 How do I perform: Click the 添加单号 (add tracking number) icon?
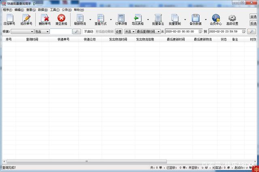9,19
